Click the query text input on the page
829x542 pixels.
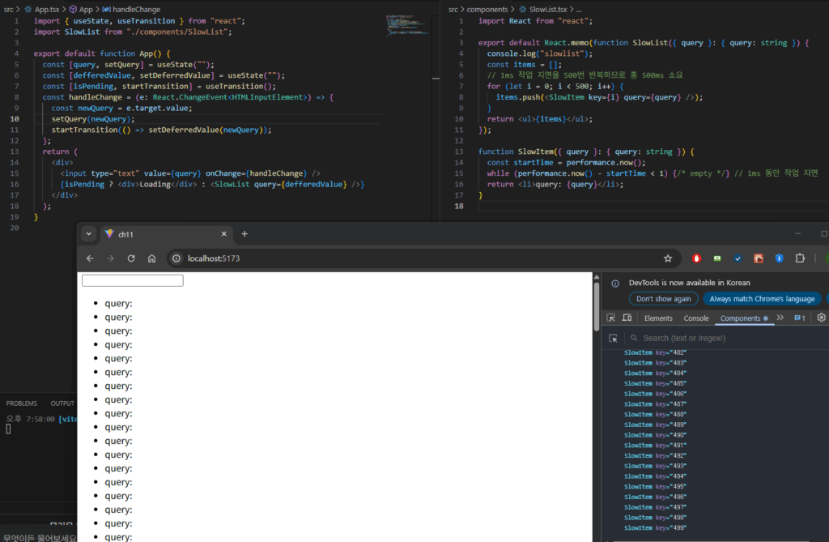click(x=133, y=280)
